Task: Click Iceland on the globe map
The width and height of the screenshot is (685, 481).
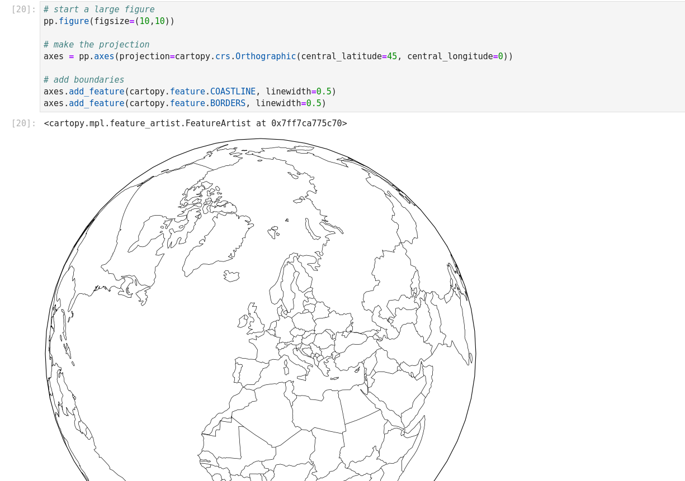Action: pos(231,276)
